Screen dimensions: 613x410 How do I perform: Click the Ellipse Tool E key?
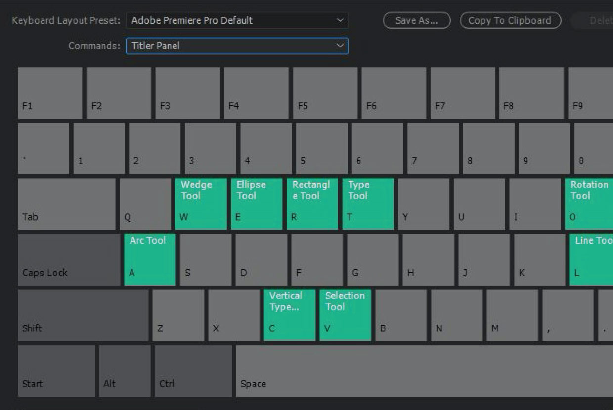(x=257, y=204)
